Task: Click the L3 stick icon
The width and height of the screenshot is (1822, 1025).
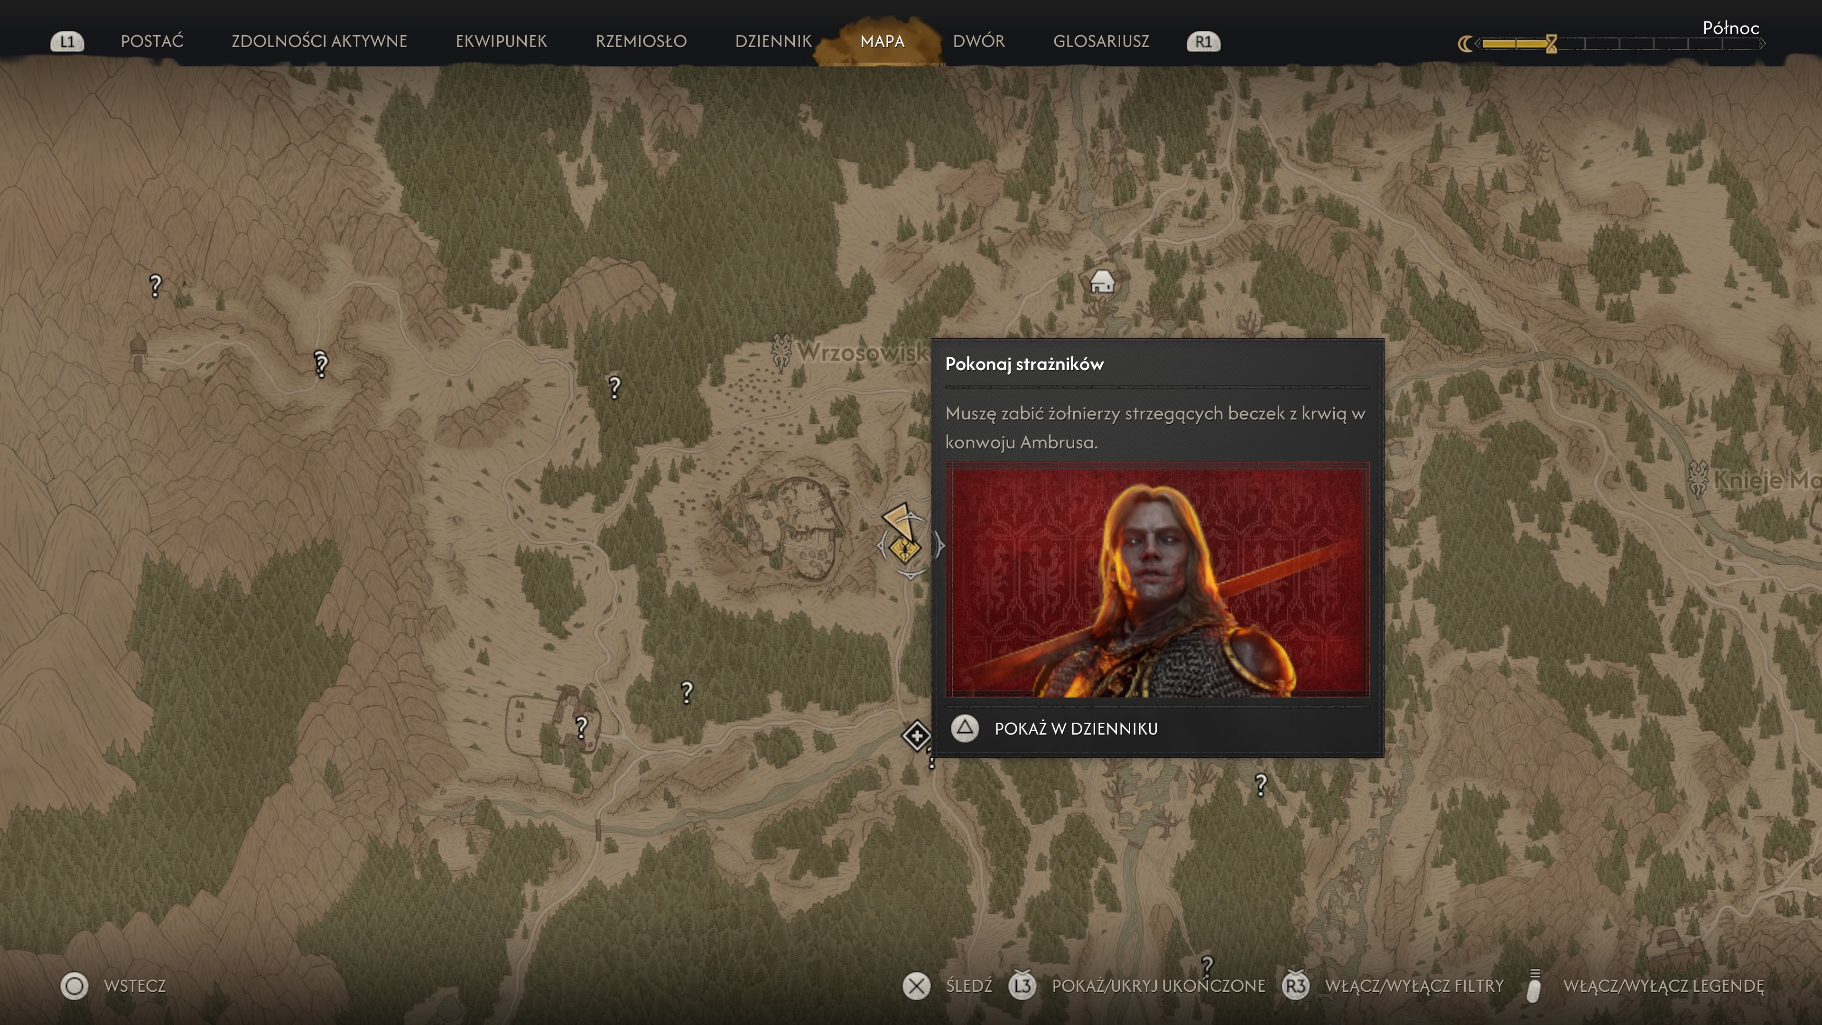Action: pyautogui.click(x=1023, y=985)
